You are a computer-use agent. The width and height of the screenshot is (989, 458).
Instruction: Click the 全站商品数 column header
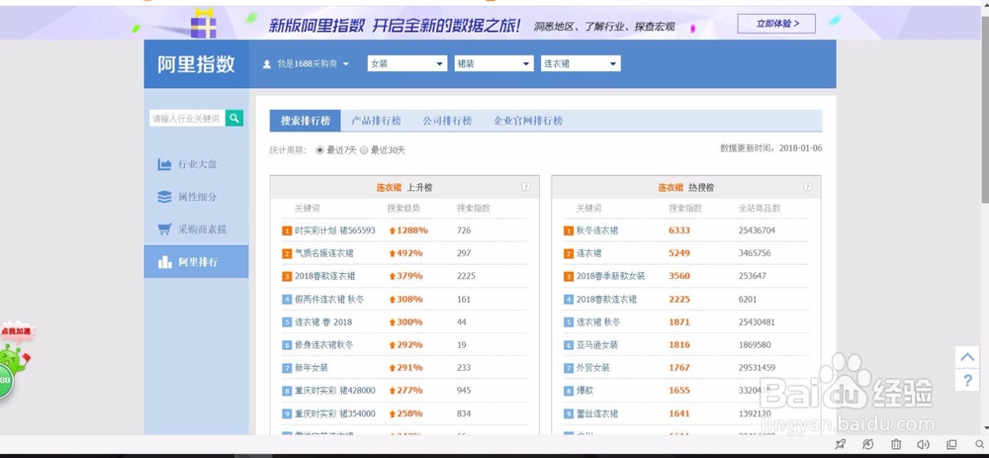click(760, 208)
